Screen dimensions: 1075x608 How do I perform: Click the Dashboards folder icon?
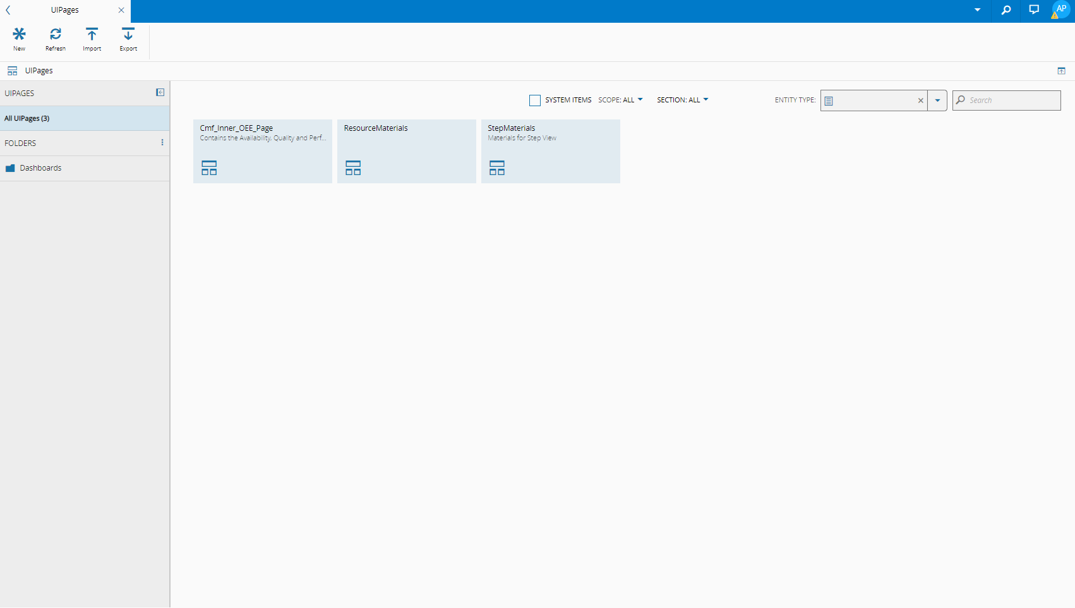pyautogui.click(x=10, y=168)
